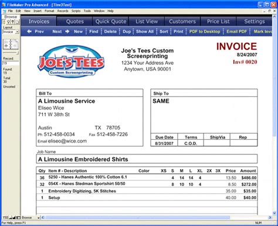
Task: Click the New button
Action: pos(78,31)
